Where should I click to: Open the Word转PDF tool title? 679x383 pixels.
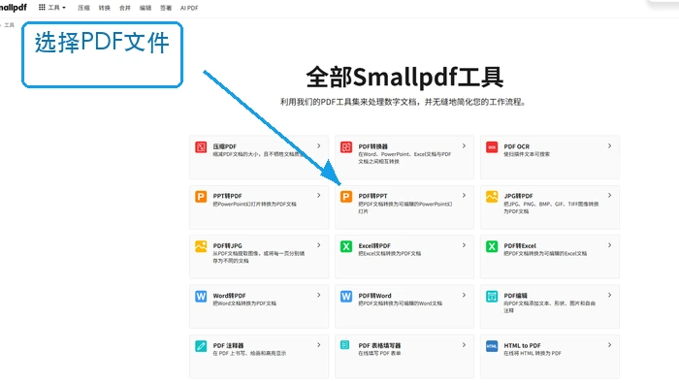point(229,296)
